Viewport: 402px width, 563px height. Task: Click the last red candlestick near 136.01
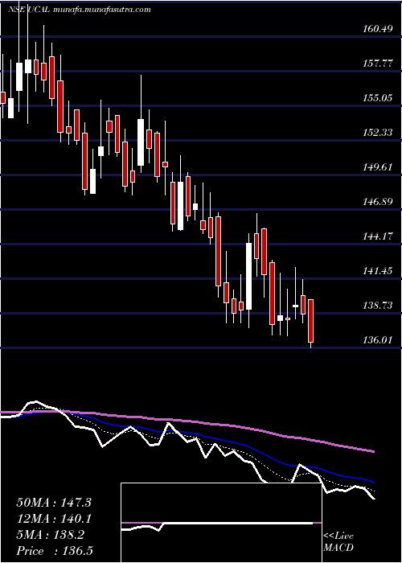point(311,321)
